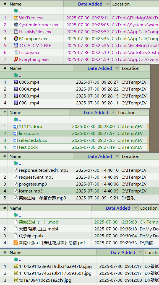Click the 1104291423e9319db34aa9476b.jpg icon
Image resolution: width=159 pixels, height=285 pixels.
[16, 266]
